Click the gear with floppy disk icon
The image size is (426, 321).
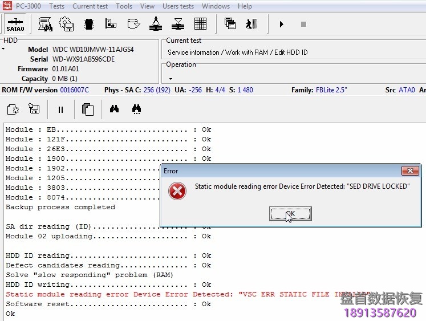(67, 24)
